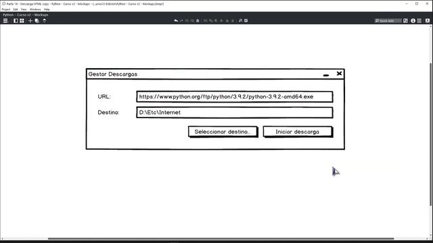
Task: Open the Edit menu
Action: coord(16,9)
